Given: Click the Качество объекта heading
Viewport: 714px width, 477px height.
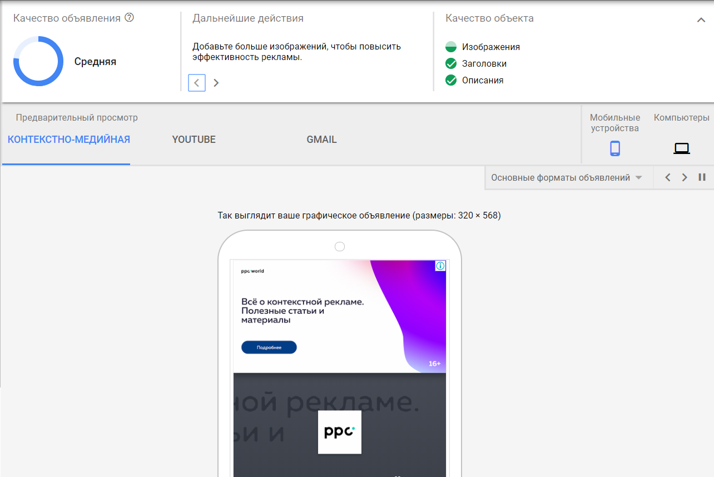Looking at the screenshot, I should click(x=490, y=18).
